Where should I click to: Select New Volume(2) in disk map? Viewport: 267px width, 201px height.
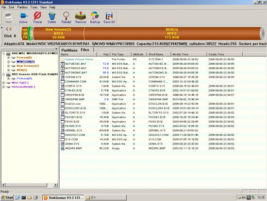(x=58, y=34)
